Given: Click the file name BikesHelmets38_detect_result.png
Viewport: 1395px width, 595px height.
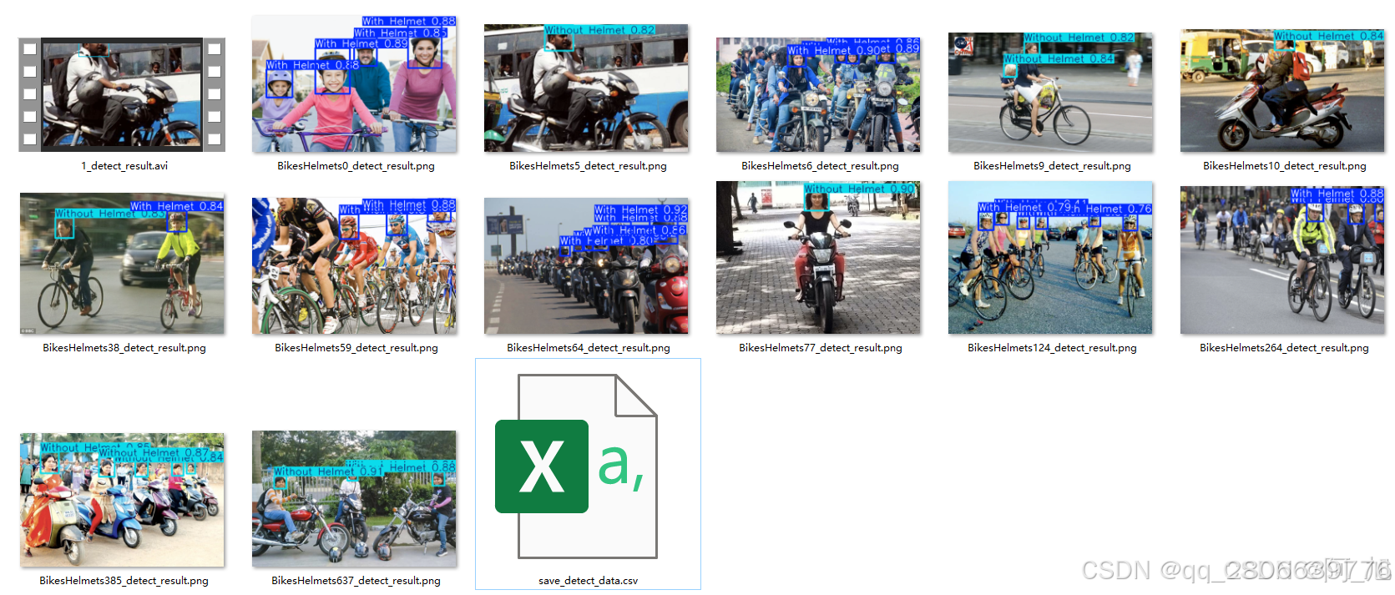Looking at the screenshot, I should click(x=124, y=348).
